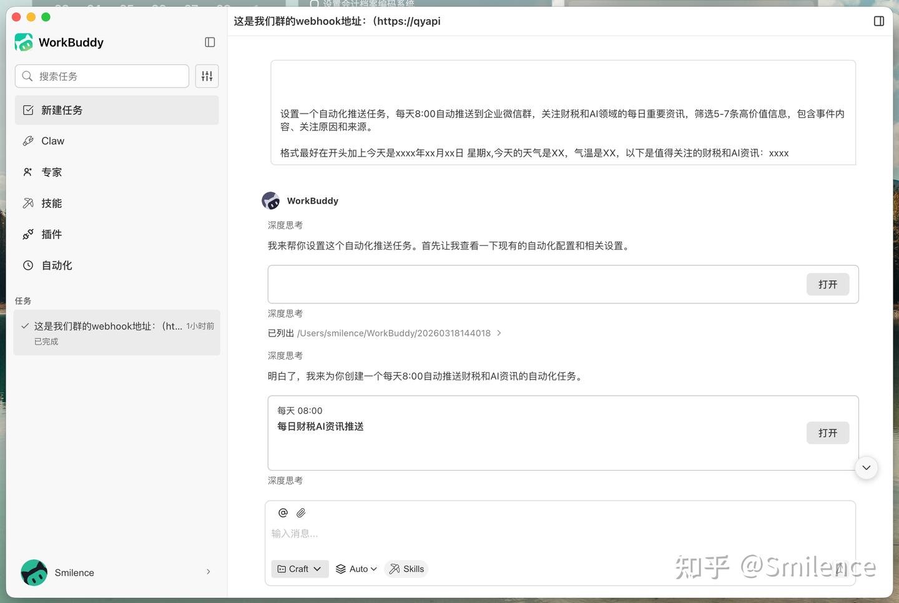This screenshot has width=899, height=603.
Task: Focus the 输入消息 message input
Action: click(x=560, y=534)
